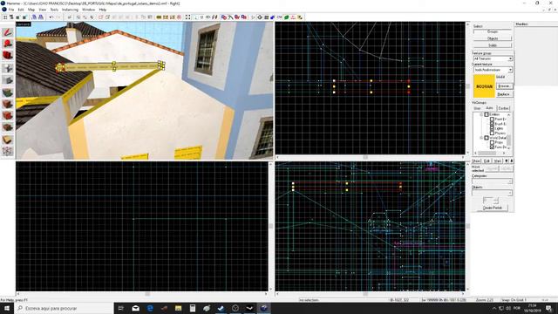Image resolution: width=558 pixels, height=314 pixels.
Task: Click the Hide Selected Objects icon
Action: coord(101,17)
